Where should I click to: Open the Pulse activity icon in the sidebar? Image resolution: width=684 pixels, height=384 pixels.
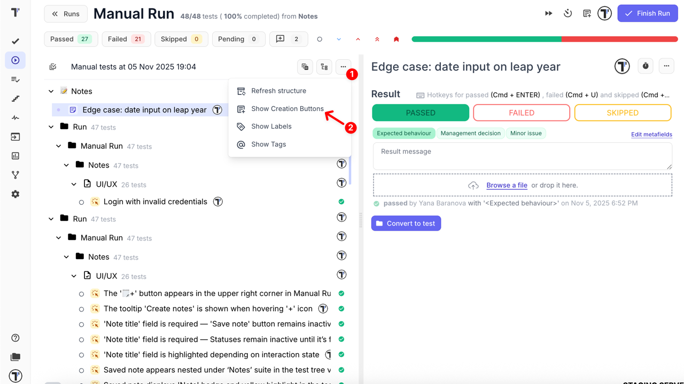pos(15,118)
